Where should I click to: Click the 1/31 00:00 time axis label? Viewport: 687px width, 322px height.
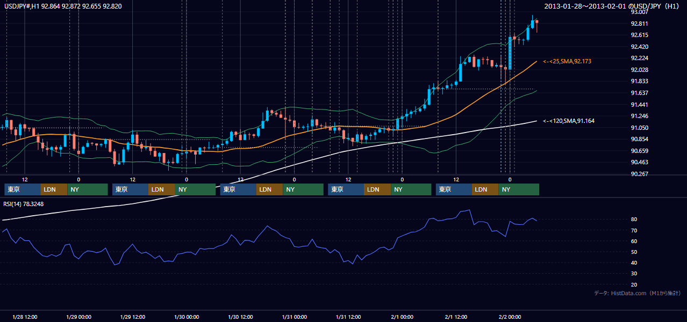coord(295,317)
